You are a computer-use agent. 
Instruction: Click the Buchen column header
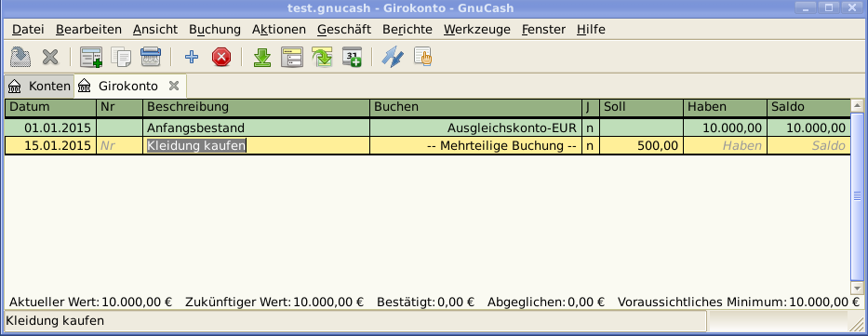coord(476,107)
